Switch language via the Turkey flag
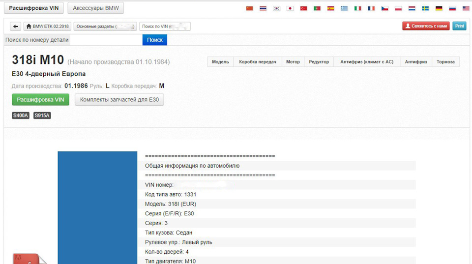 pos(304,8)
